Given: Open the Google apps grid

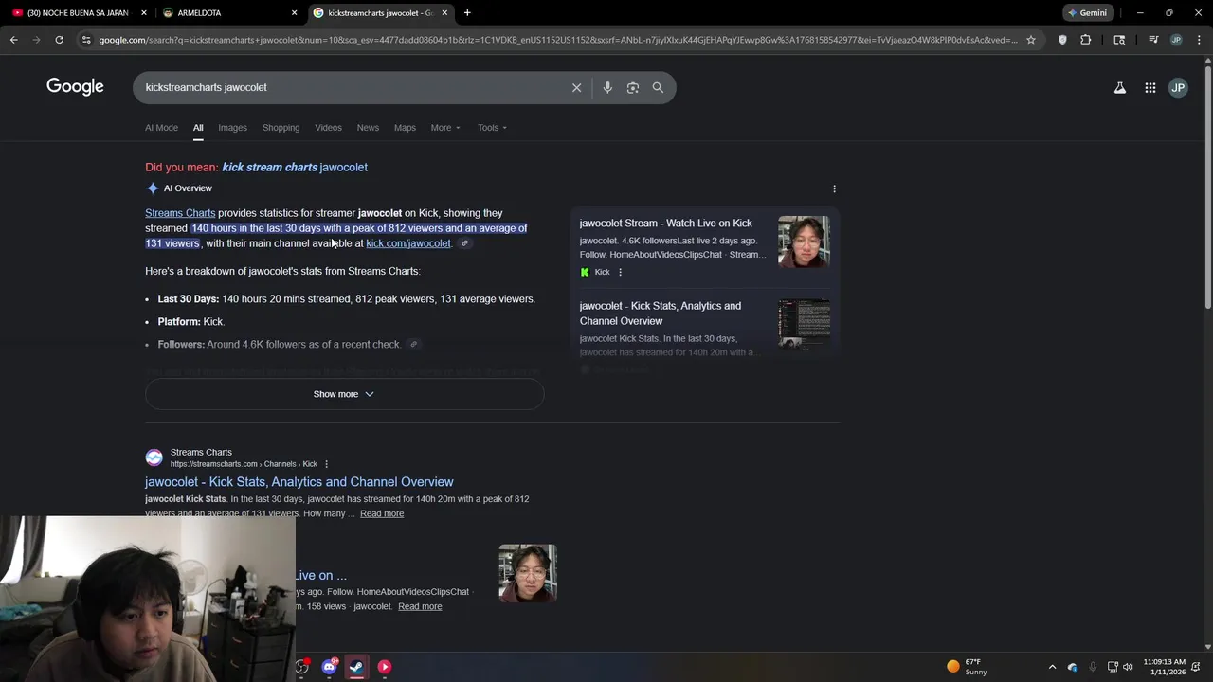Looking at the screenshot, I should coord(1150,87).
